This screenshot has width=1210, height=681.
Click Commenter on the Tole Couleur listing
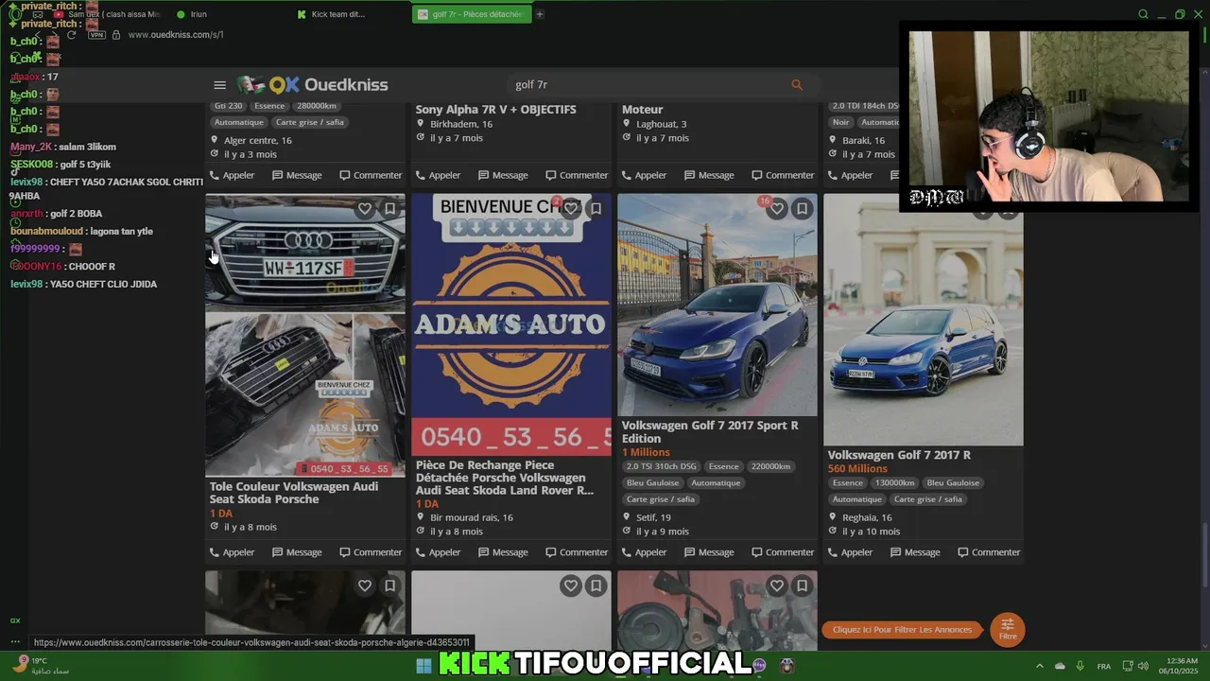click(371, 552)
